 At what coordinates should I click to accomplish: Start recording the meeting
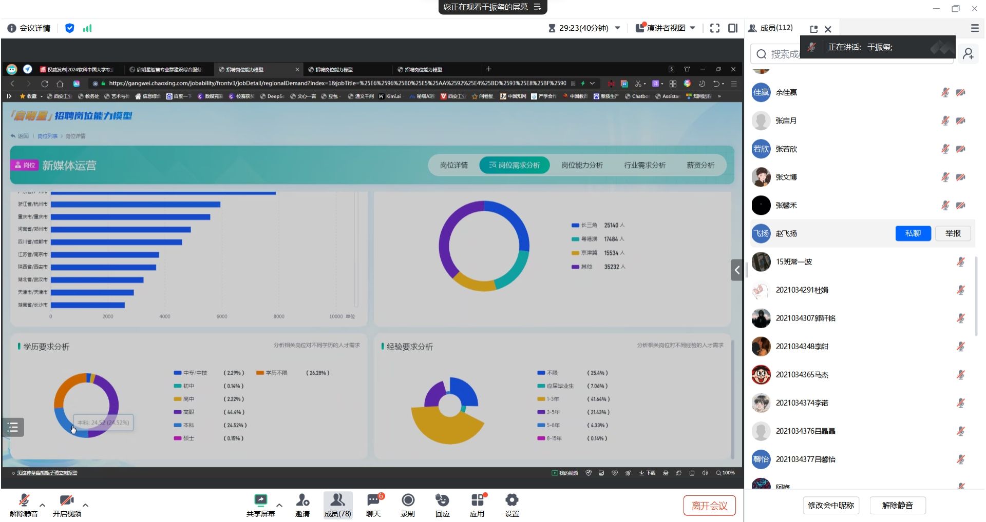tap(408, 505)
